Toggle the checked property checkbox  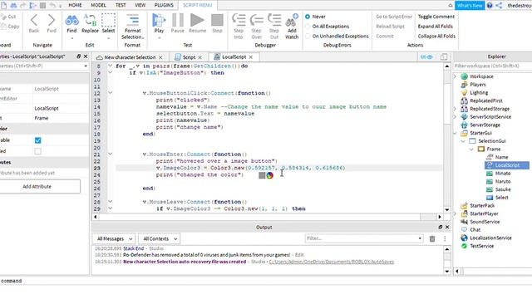37,140
